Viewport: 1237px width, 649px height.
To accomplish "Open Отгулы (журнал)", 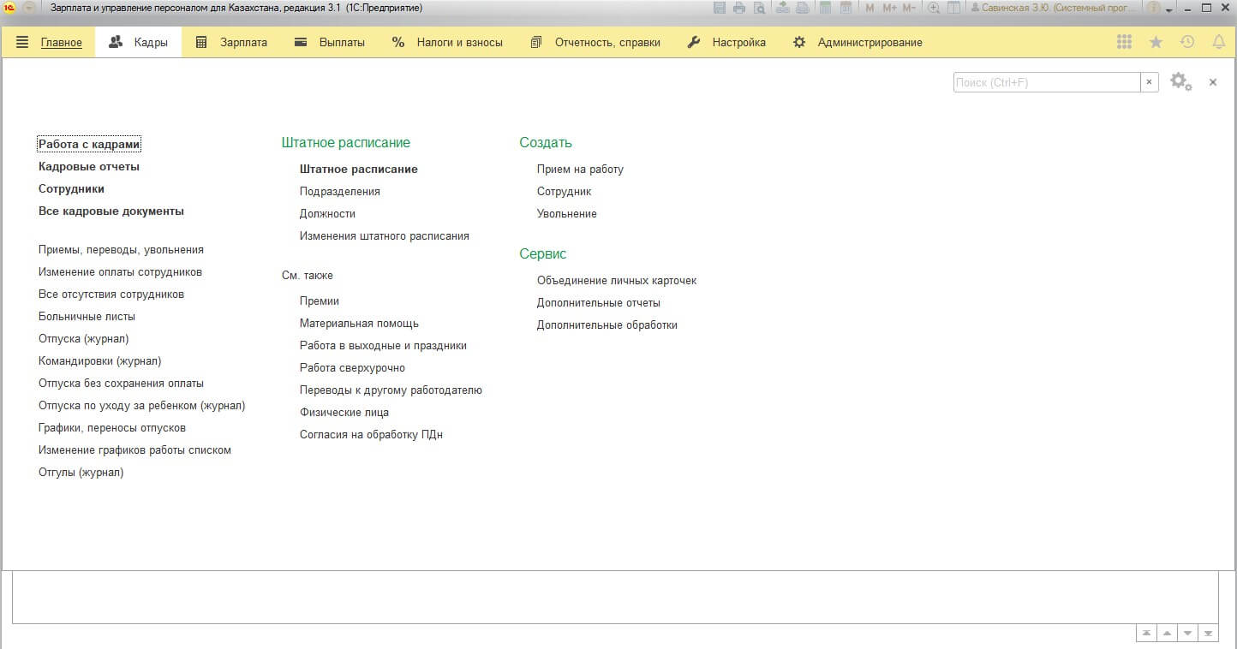I will click(81, 473).
